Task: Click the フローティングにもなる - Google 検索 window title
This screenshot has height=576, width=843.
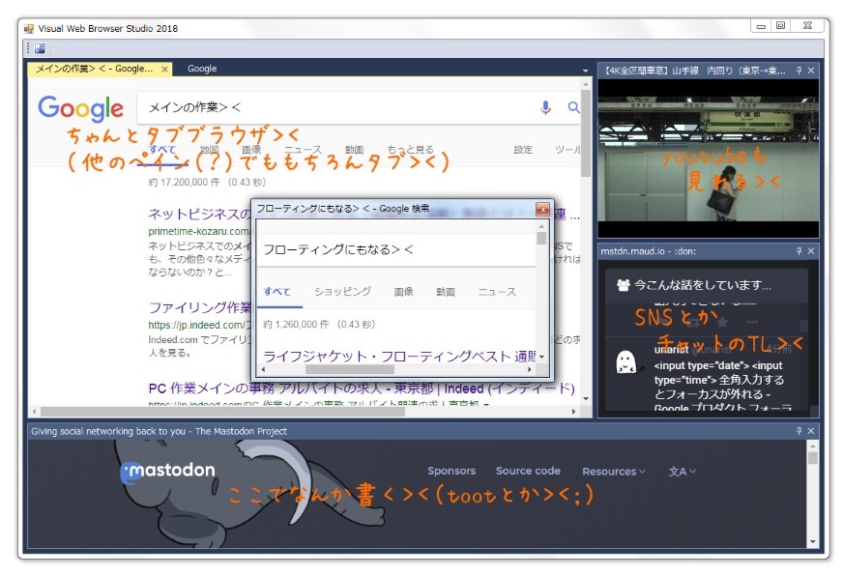Action: [x=343, y=209]
